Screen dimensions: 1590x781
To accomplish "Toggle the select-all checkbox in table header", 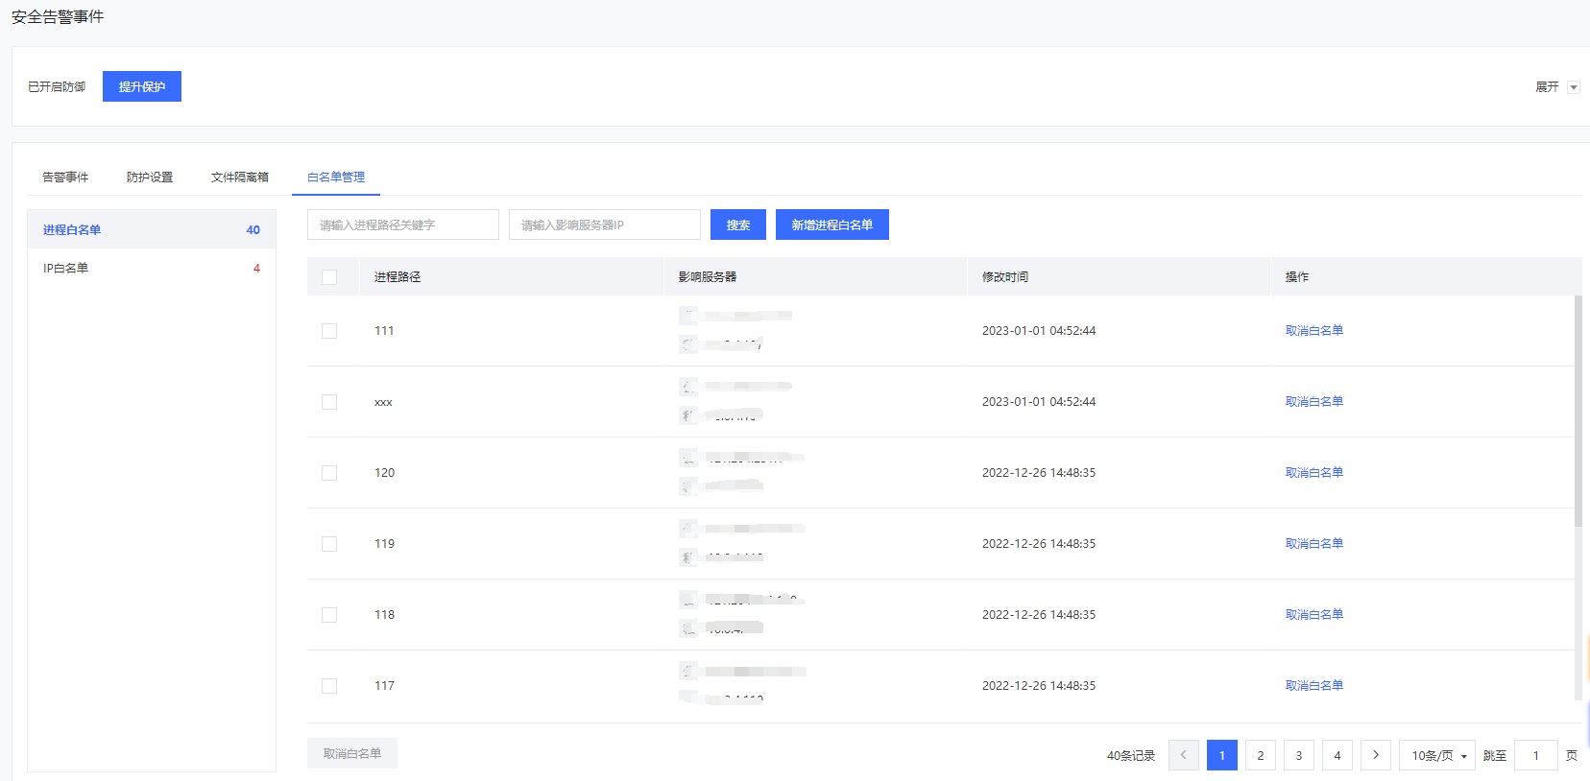I will (x=329, y=277).
